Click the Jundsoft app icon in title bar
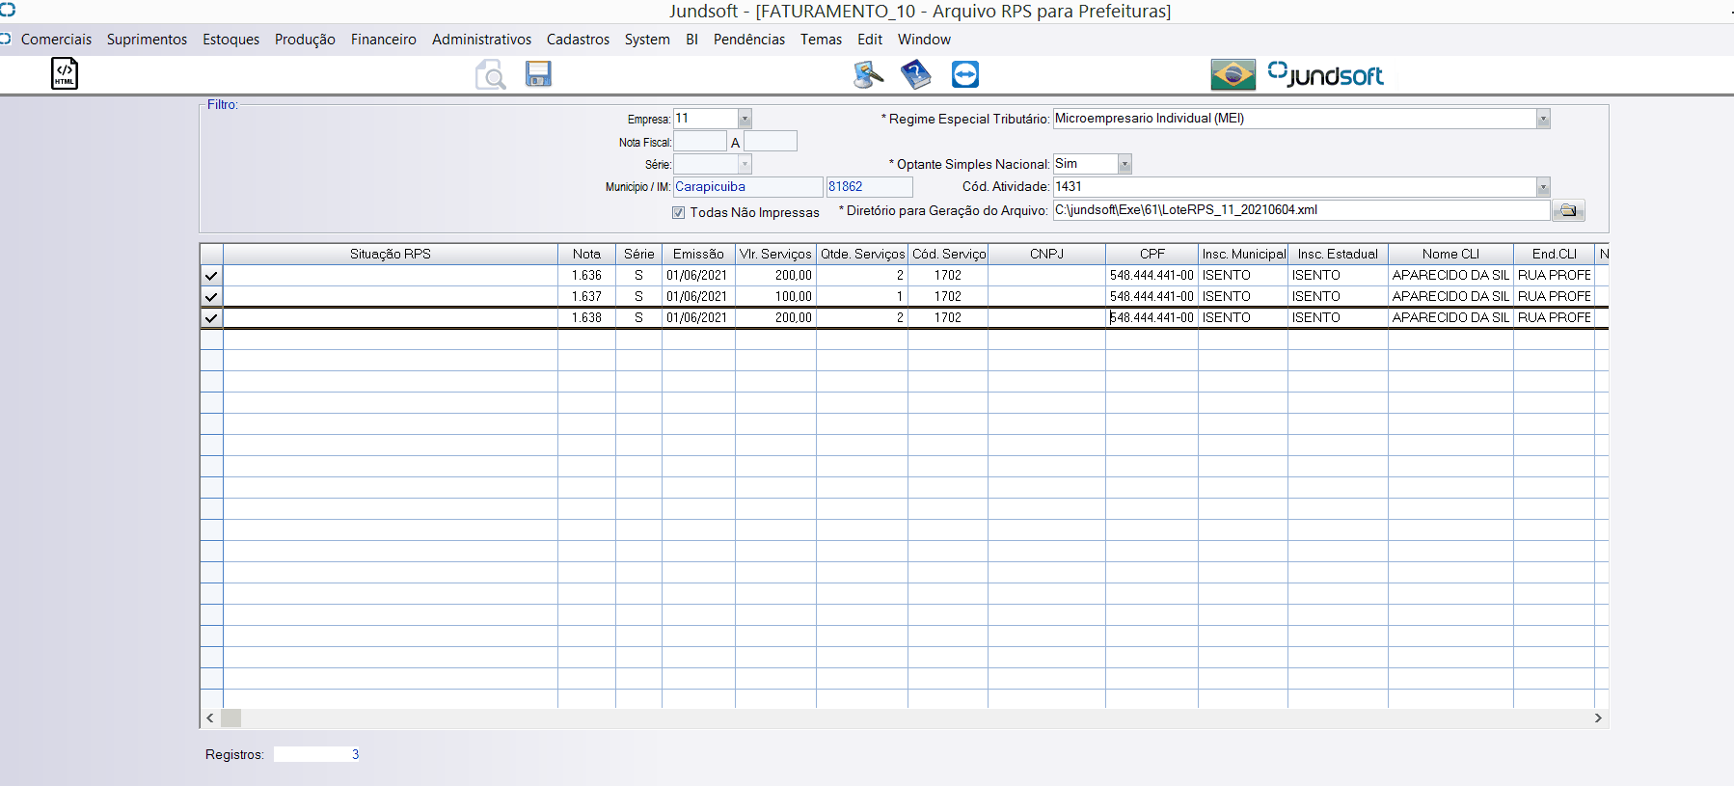 tap(8, 10)
